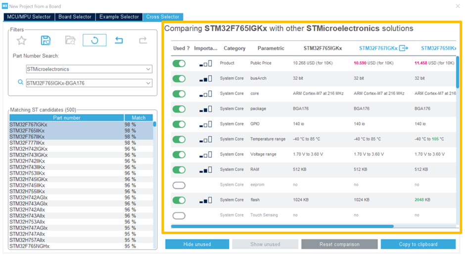Open the STMicroelectronics vendor dropdown
The height and width of the screenshot is (256, 465).
coord(148,69)
